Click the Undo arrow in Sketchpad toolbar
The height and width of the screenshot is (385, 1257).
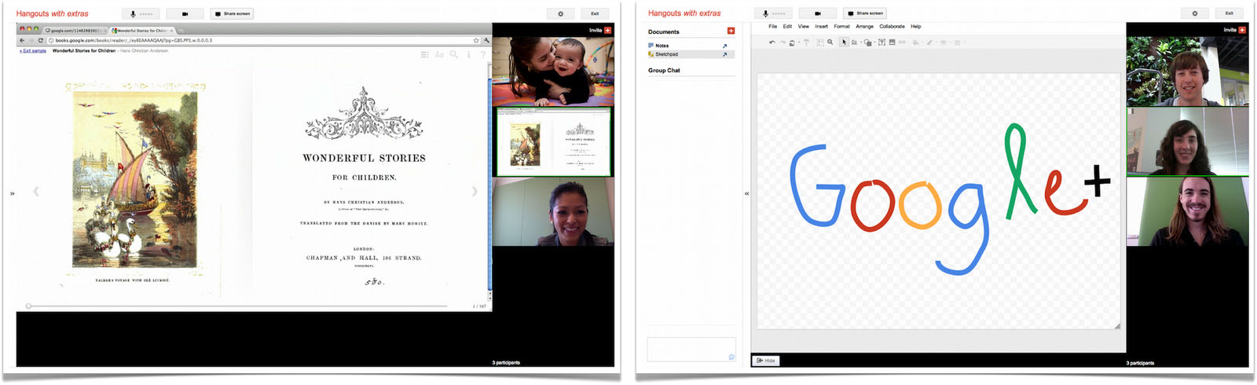click(772, 42)
